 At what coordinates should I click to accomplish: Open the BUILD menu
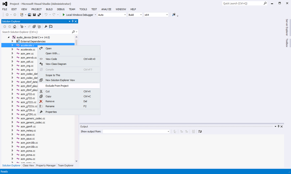49,9
